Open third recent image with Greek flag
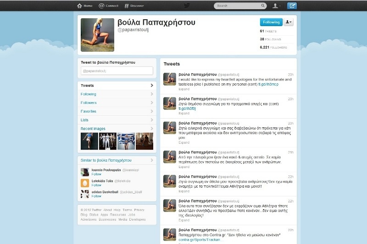Screen dimensions: 367x244 (126, 141)
